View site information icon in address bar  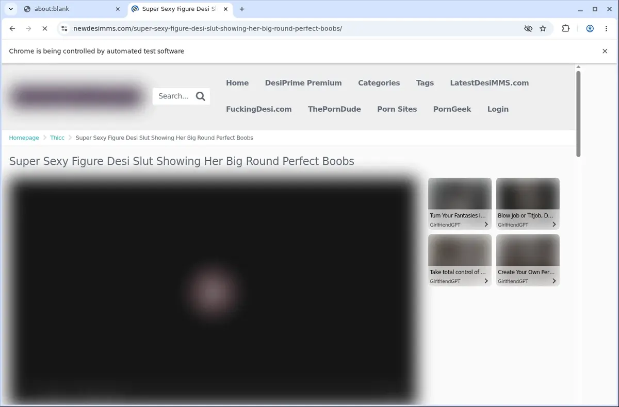point(63,28)
